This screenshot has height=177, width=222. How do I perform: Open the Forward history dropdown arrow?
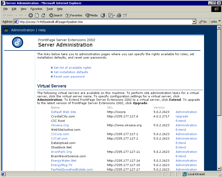[x=26, y=15]
